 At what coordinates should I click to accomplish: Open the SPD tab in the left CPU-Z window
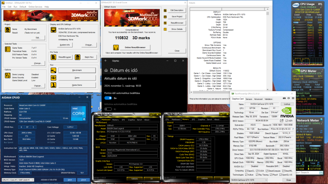pyautogui.click(x=123, y=120)
